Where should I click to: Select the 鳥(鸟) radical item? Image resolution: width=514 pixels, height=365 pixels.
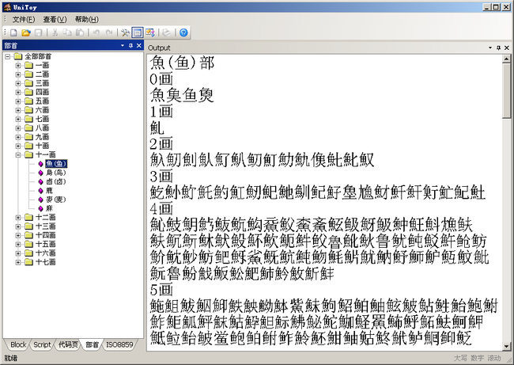pos(56,173)
